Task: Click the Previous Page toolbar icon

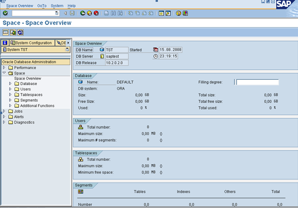Action: 137,13
